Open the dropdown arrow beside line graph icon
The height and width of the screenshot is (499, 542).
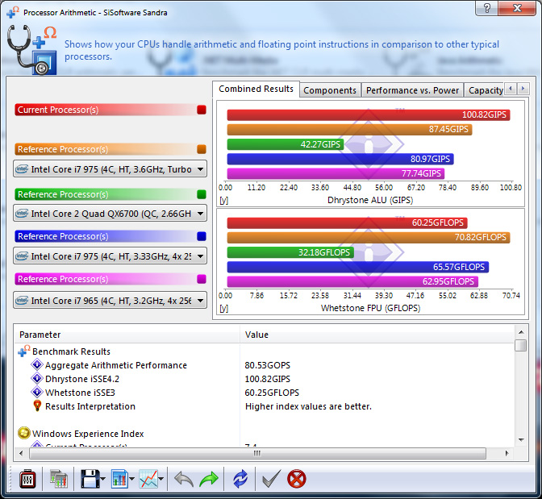click(161, 480)
